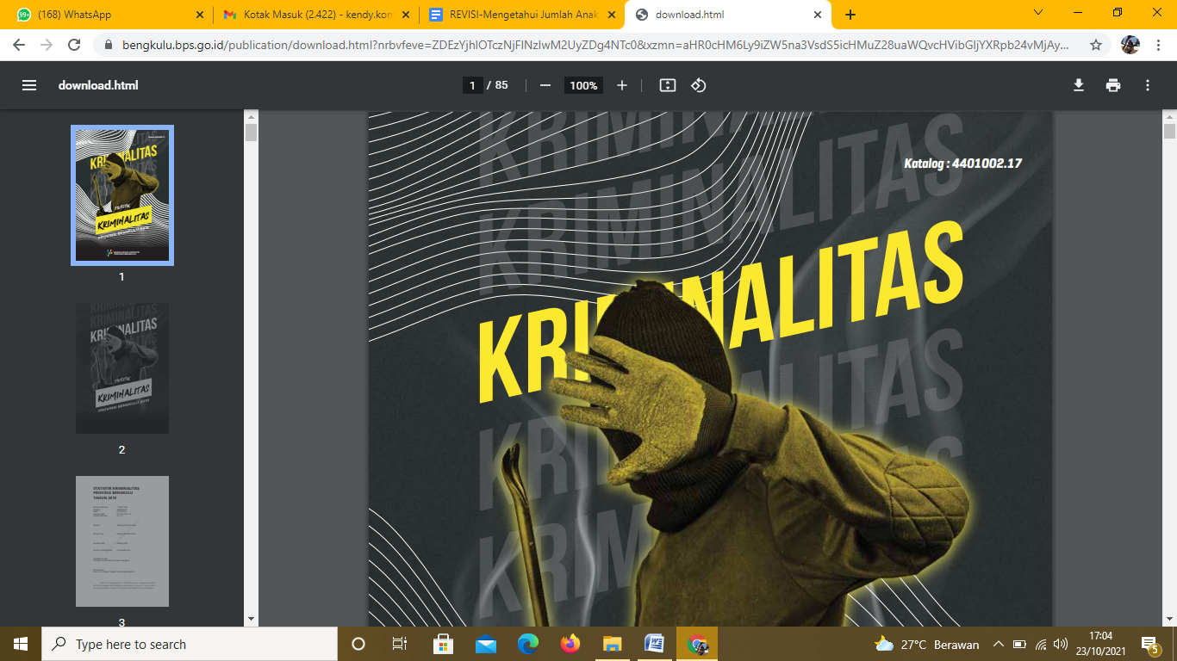This screenshot has height=661, width=1177.
Task: Bookmark this page with the star icon
Action: pos(1096,45)
